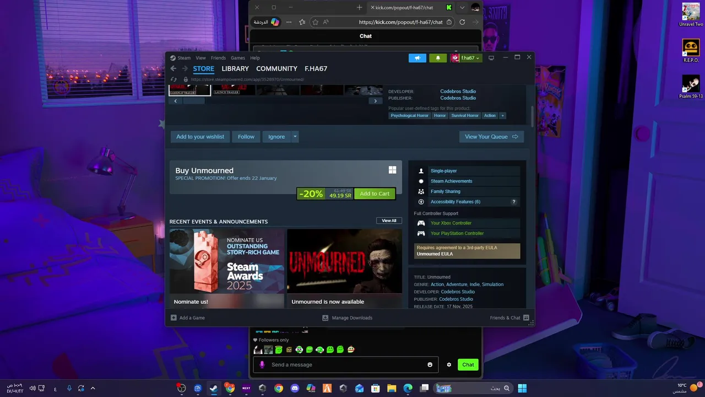The image size is (705, 397).
Task: Open the Psychological Horror tag
Action: (x=409, y=116)
